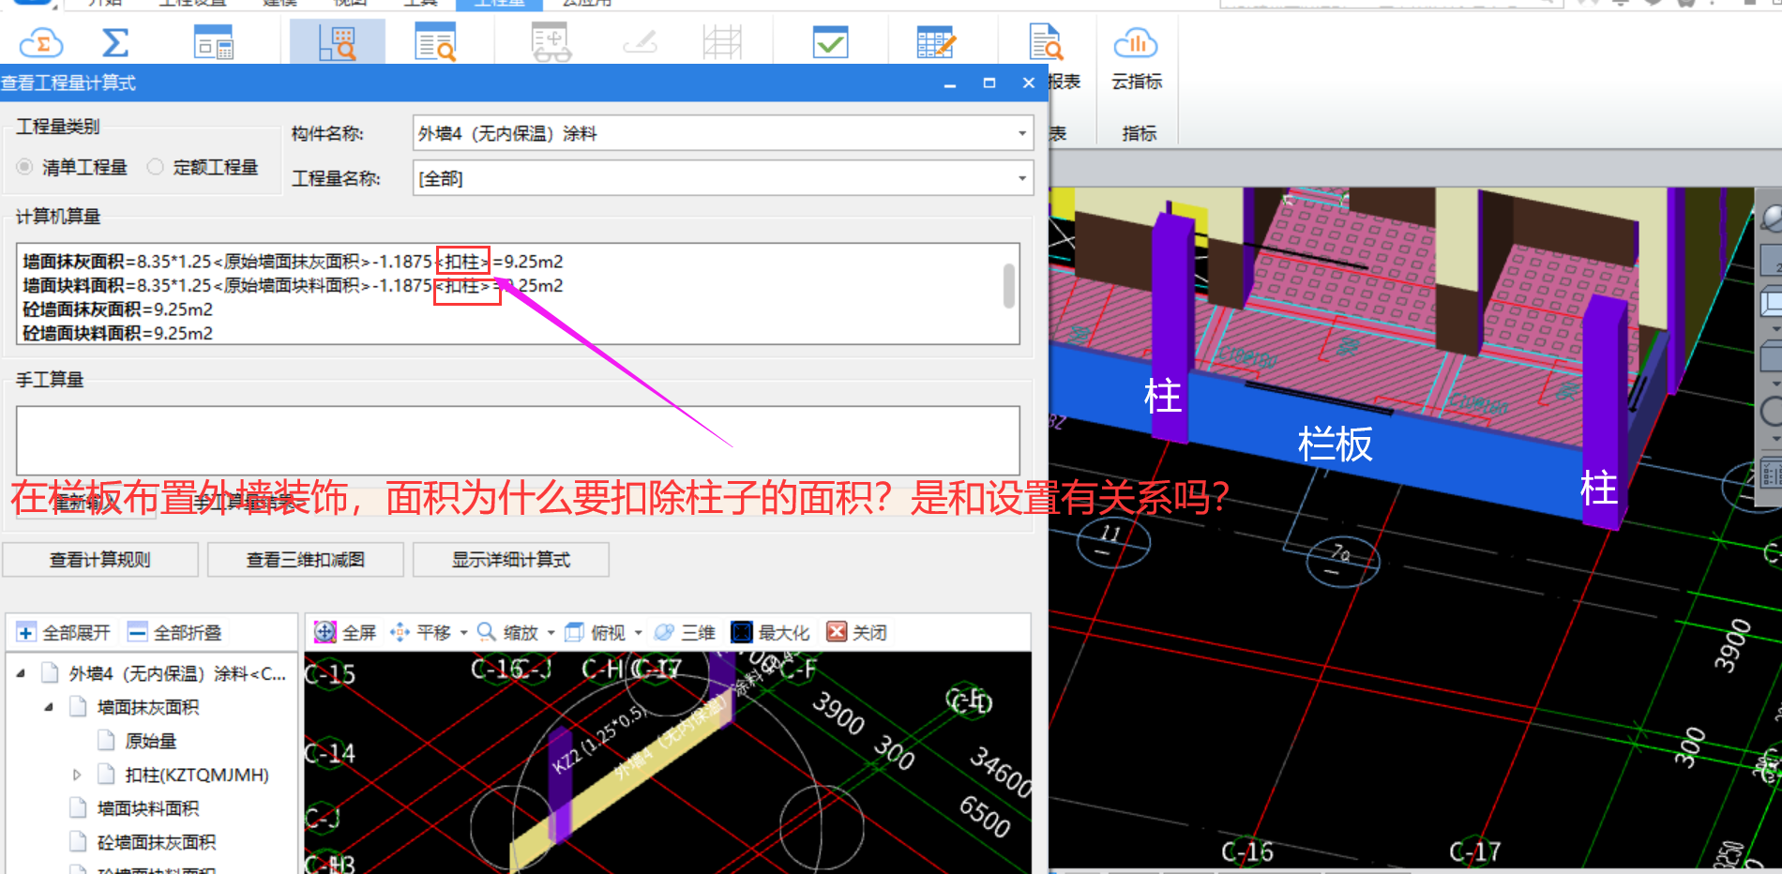
Task: Click the highlighted view quantity formula icon
Action: click(338, 43)
